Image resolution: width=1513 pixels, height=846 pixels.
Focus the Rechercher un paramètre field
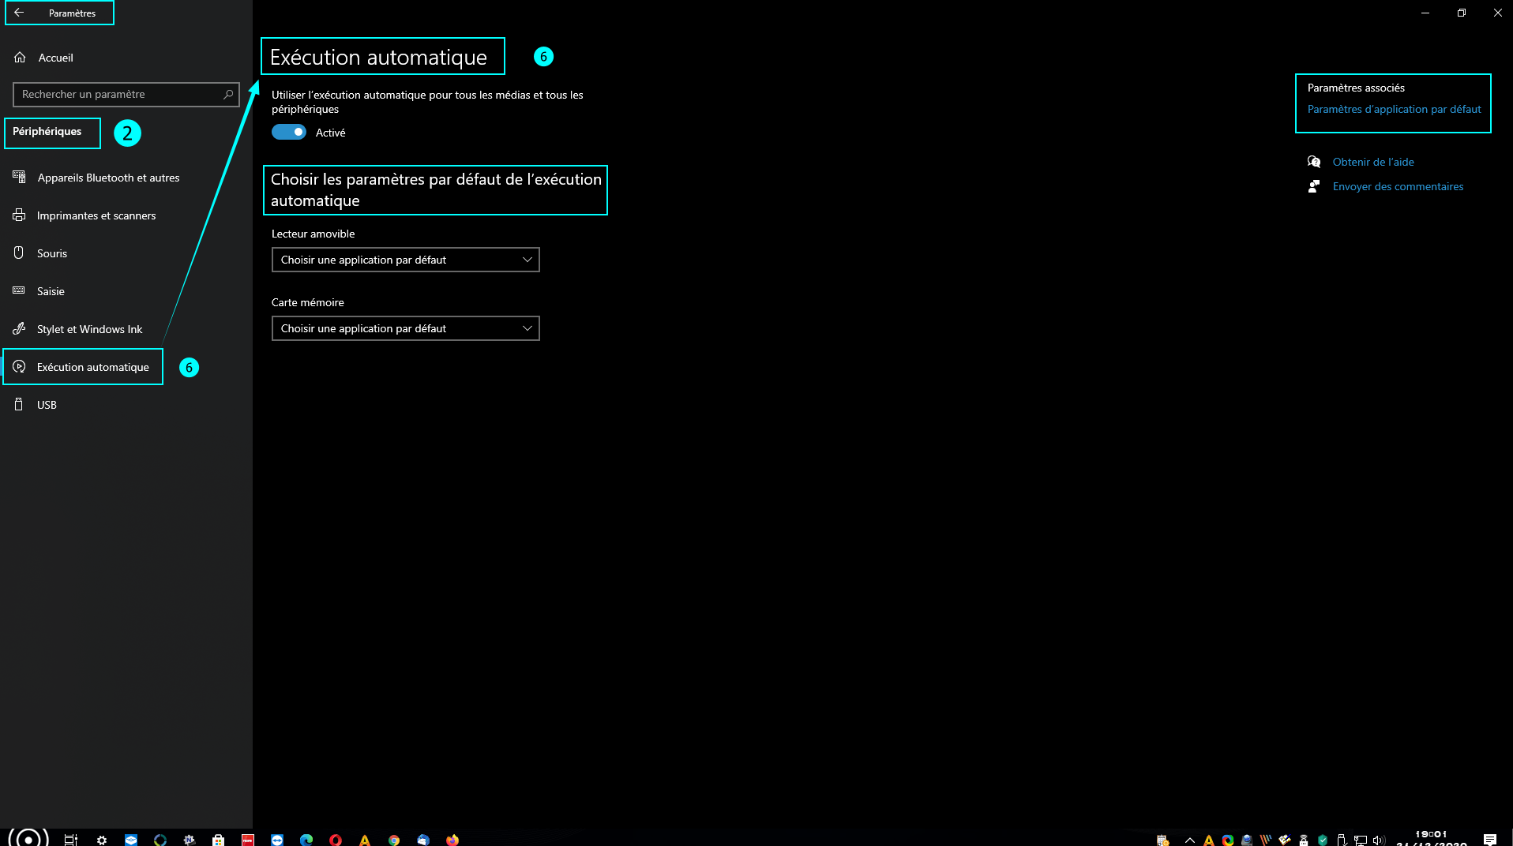[x=118, y=95]
